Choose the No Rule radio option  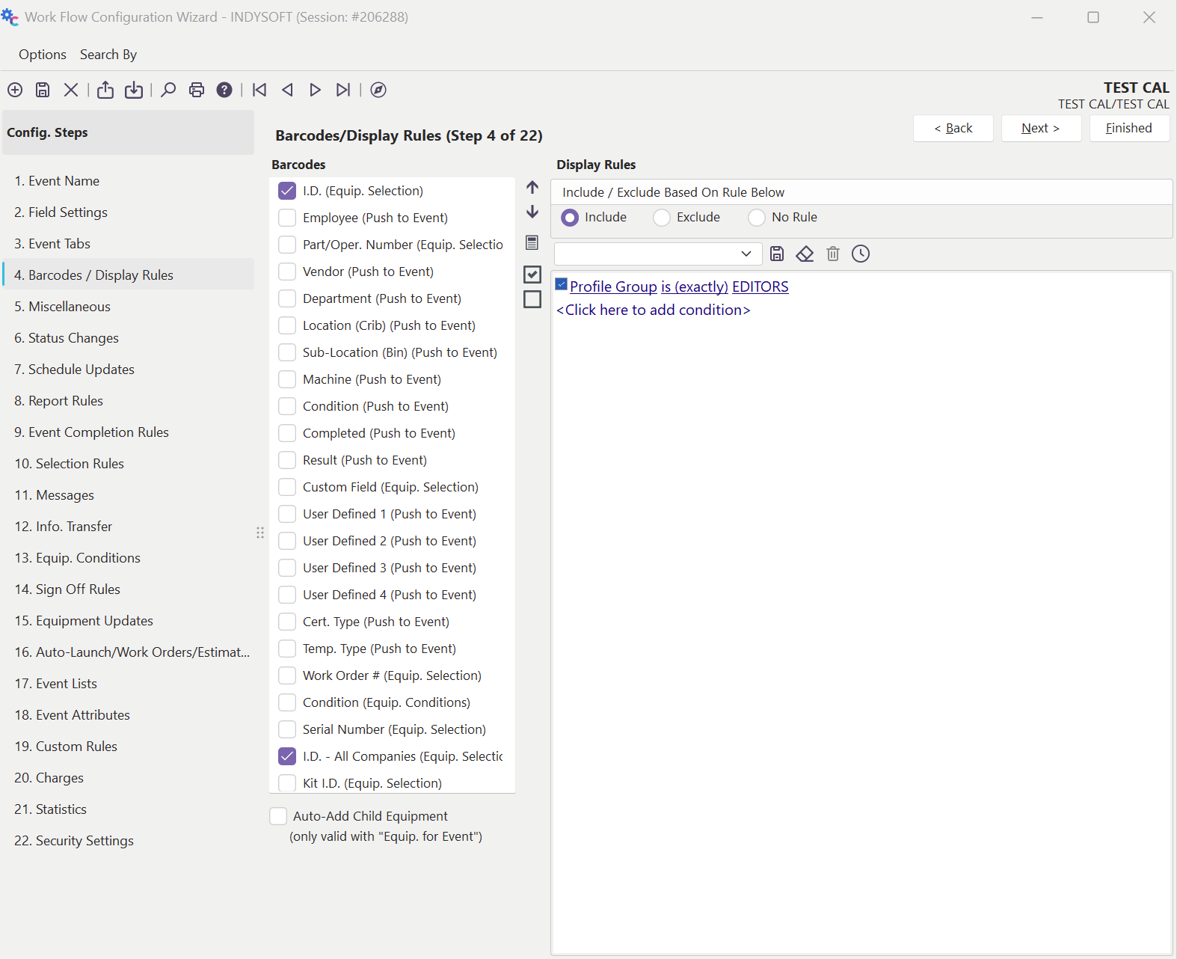coord(757,218)
